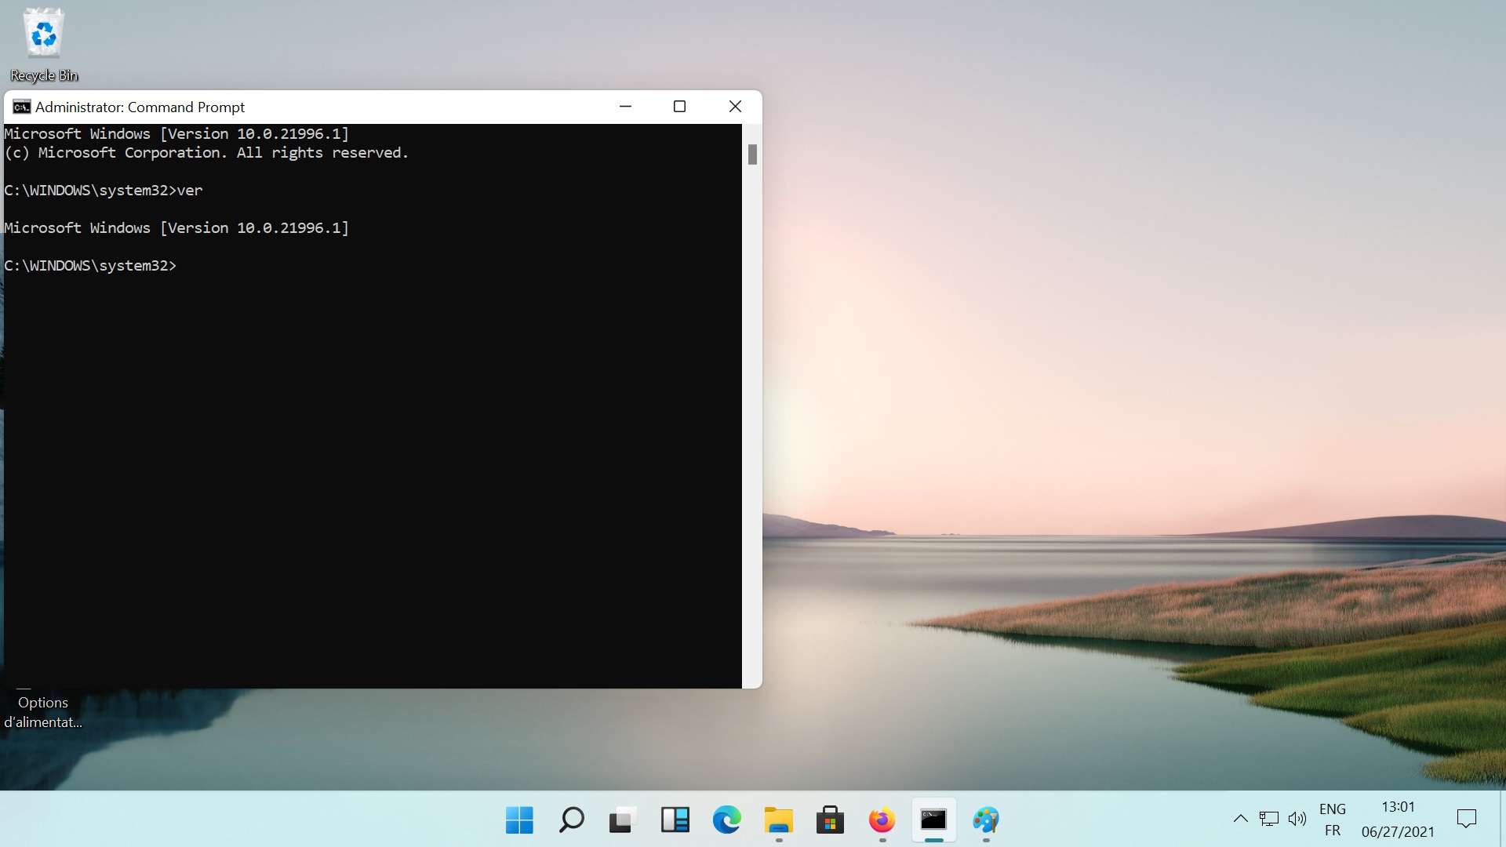Open File Explorer from taskbar
Image resolution: width=1506 pixels, height=847 pixels.
tap(778, 820)
